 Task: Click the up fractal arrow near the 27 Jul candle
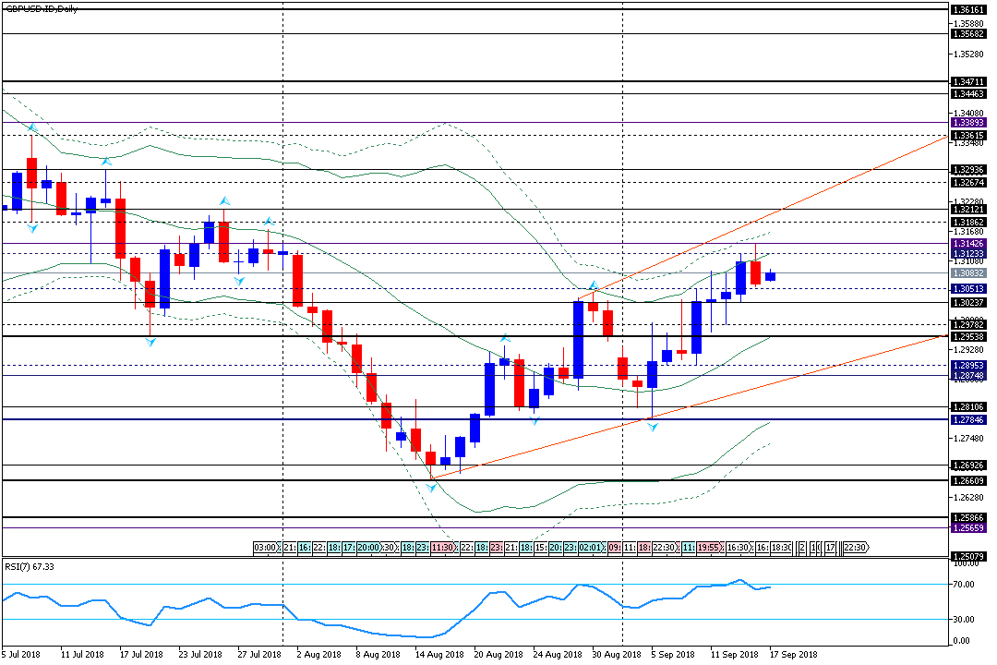[269, 221]
